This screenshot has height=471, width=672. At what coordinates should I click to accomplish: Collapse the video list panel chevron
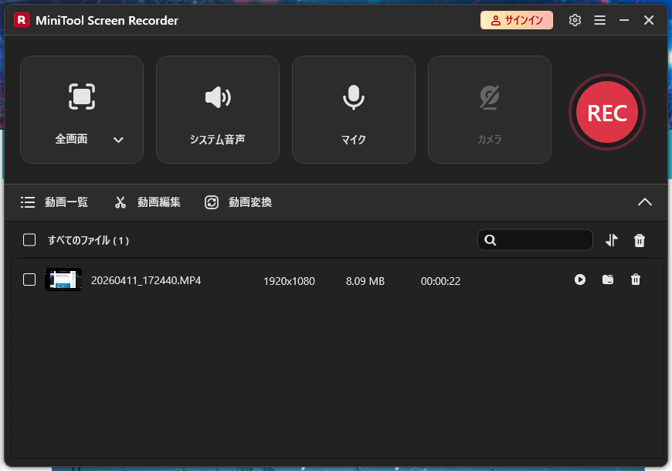tap(644, 202)
